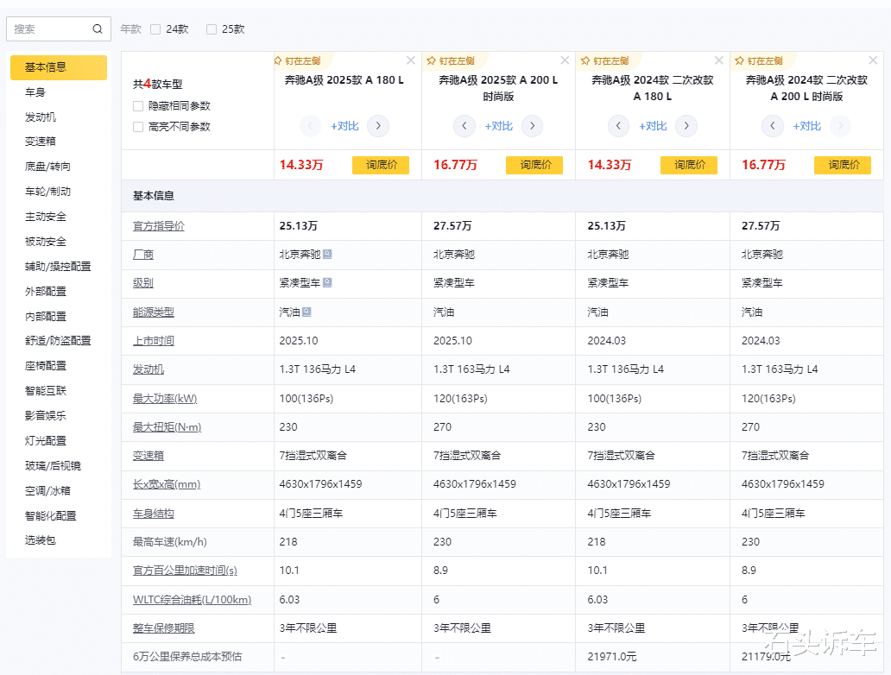Remove the 2024款 二次改款 A 180 L column
Screen dimensions: 891x675
point(719,60)
